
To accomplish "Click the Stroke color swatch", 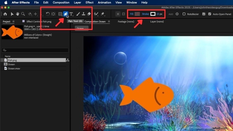I will 153,14.
